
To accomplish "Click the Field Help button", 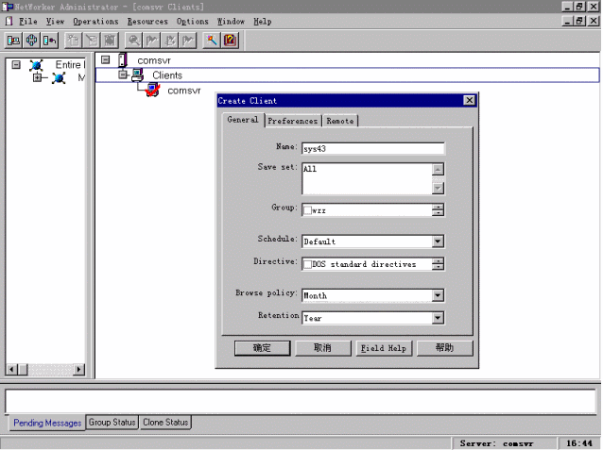I will [383, 348].
